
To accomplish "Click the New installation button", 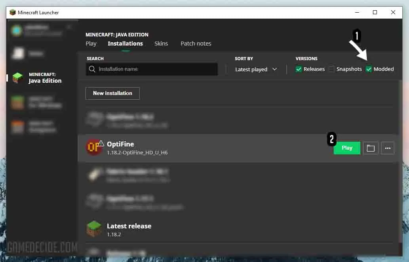I will 113,93.
